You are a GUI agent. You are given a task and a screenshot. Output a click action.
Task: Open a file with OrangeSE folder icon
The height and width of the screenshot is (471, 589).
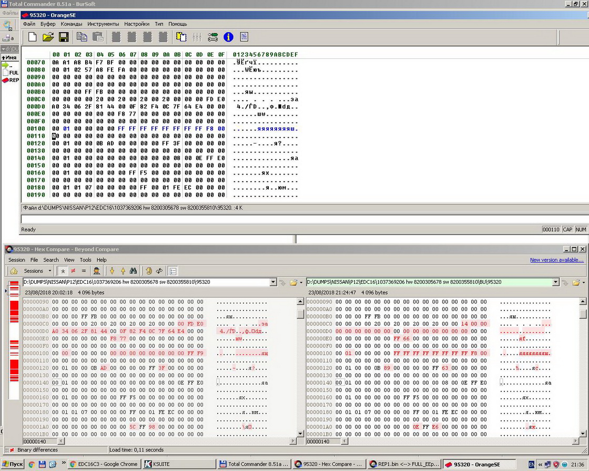48,37
